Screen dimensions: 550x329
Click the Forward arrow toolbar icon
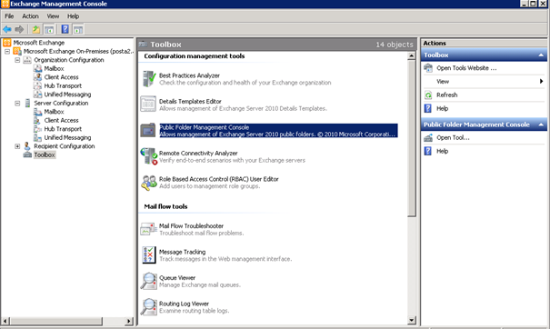pyautogui.click(x=19, y=29)
